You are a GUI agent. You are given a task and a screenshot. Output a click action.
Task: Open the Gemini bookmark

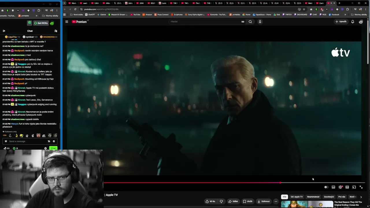click(101, 14)
